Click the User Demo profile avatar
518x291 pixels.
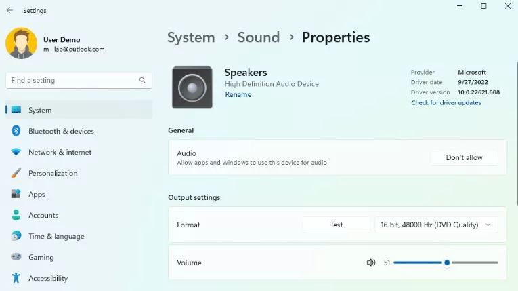pyautogui.click(x=21, y=43)
